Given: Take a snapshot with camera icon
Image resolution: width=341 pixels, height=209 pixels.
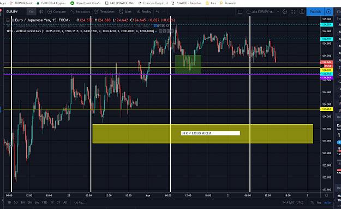Looking at the screenshot, I should (302, 11).
